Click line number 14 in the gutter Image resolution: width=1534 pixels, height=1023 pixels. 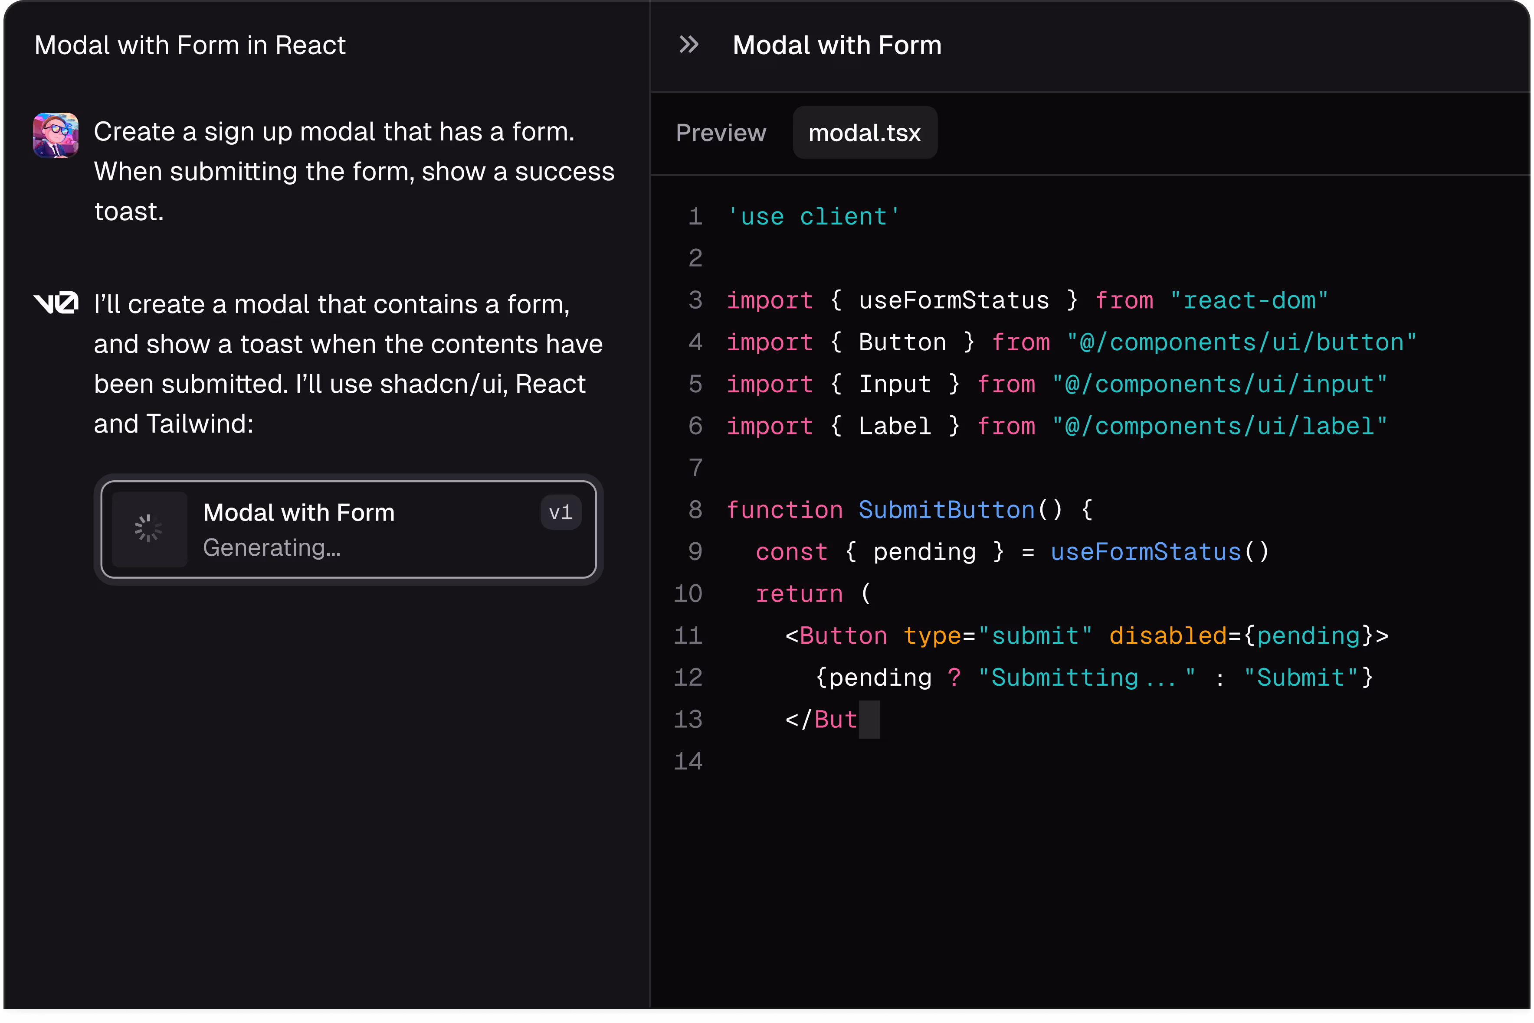coord(688,761)
